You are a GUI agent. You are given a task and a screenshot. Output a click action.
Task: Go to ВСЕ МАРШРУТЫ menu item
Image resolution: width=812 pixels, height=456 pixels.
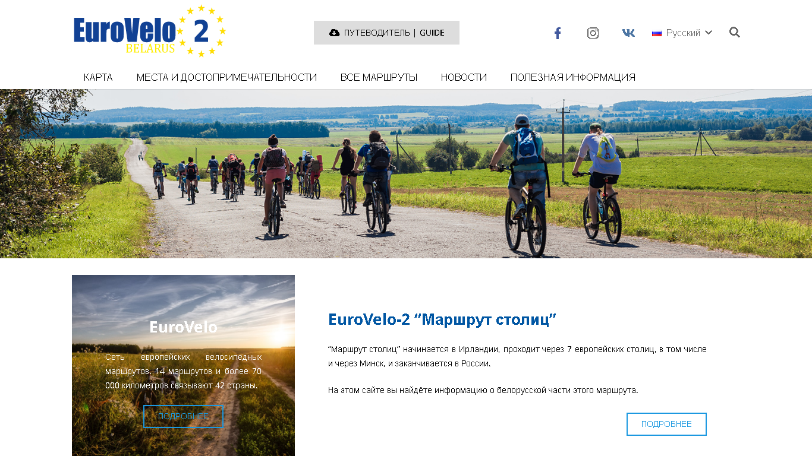point(379,77)
